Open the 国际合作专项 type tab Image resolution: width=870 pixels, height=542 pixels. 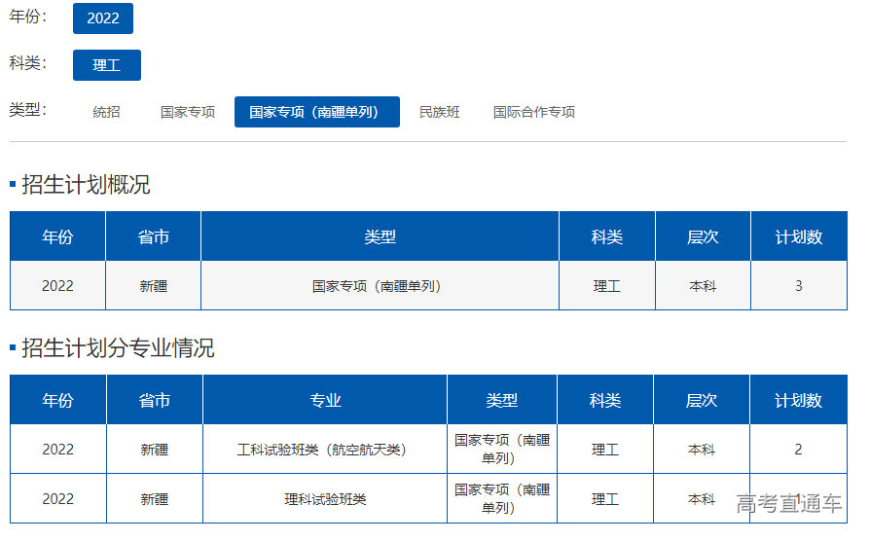pyautogui.click(x=533, y=112)
